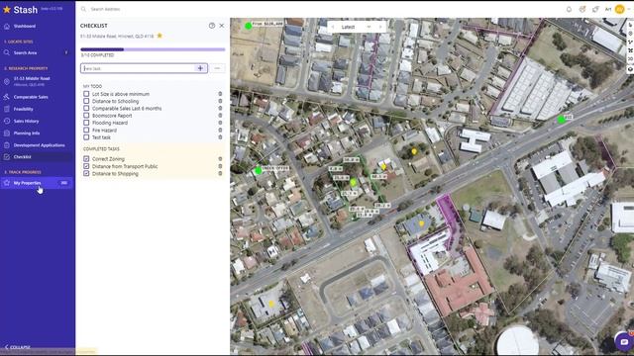Viewport: 634px width, 356px height.
Task: Open notifications bell icon
Action: pos(569,9)
